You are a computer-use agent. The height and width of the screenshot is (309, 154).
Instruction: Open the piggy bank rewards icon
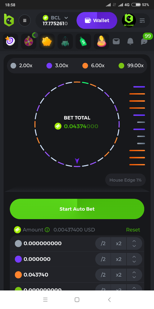click(47, 41)
